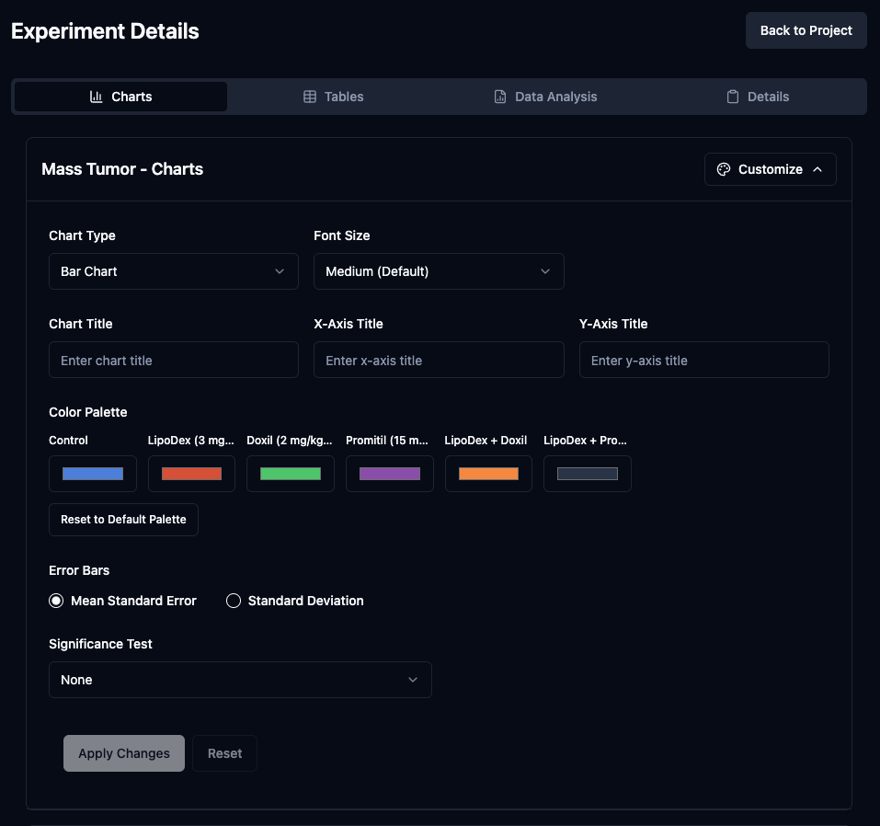
Task: Click the Apply Changes button
Action: (x=124, y=753)
